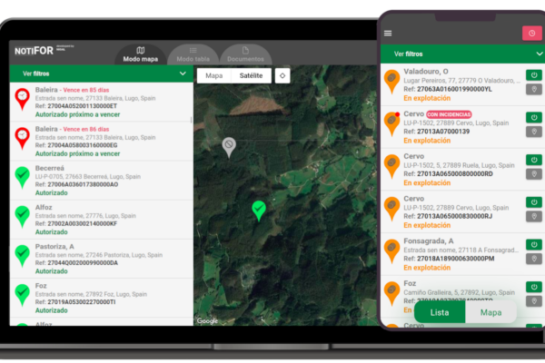Click ref 27002A003002140000KF
Image resolution: width=545 pixels, height=363 pixels.
click(82, 224)
